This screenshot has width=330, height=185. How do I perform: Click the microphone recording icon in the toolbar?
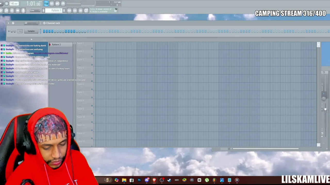coord(23,10)
